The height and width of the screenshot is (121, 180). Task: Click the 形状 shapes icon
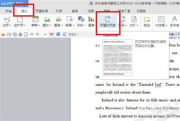[x=81, y=19]
